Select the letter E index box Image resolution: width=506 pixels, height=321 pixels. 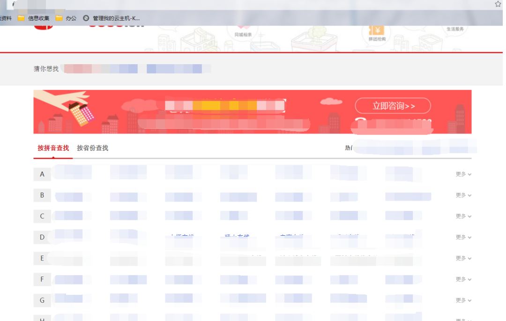[42, 258]
